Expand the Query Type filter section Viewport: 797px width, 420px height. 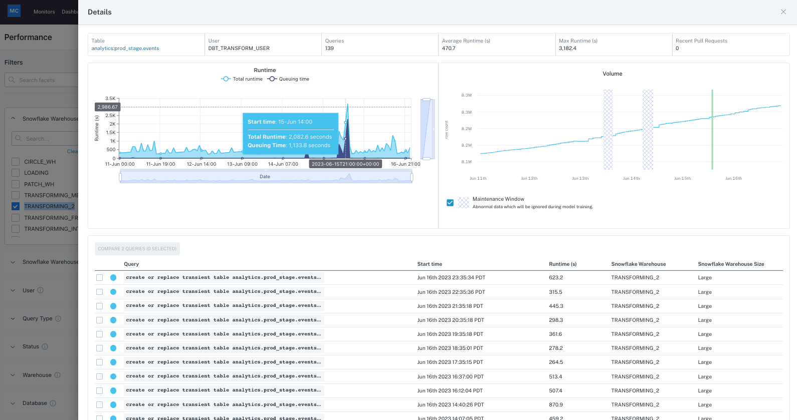coord(13,318)
